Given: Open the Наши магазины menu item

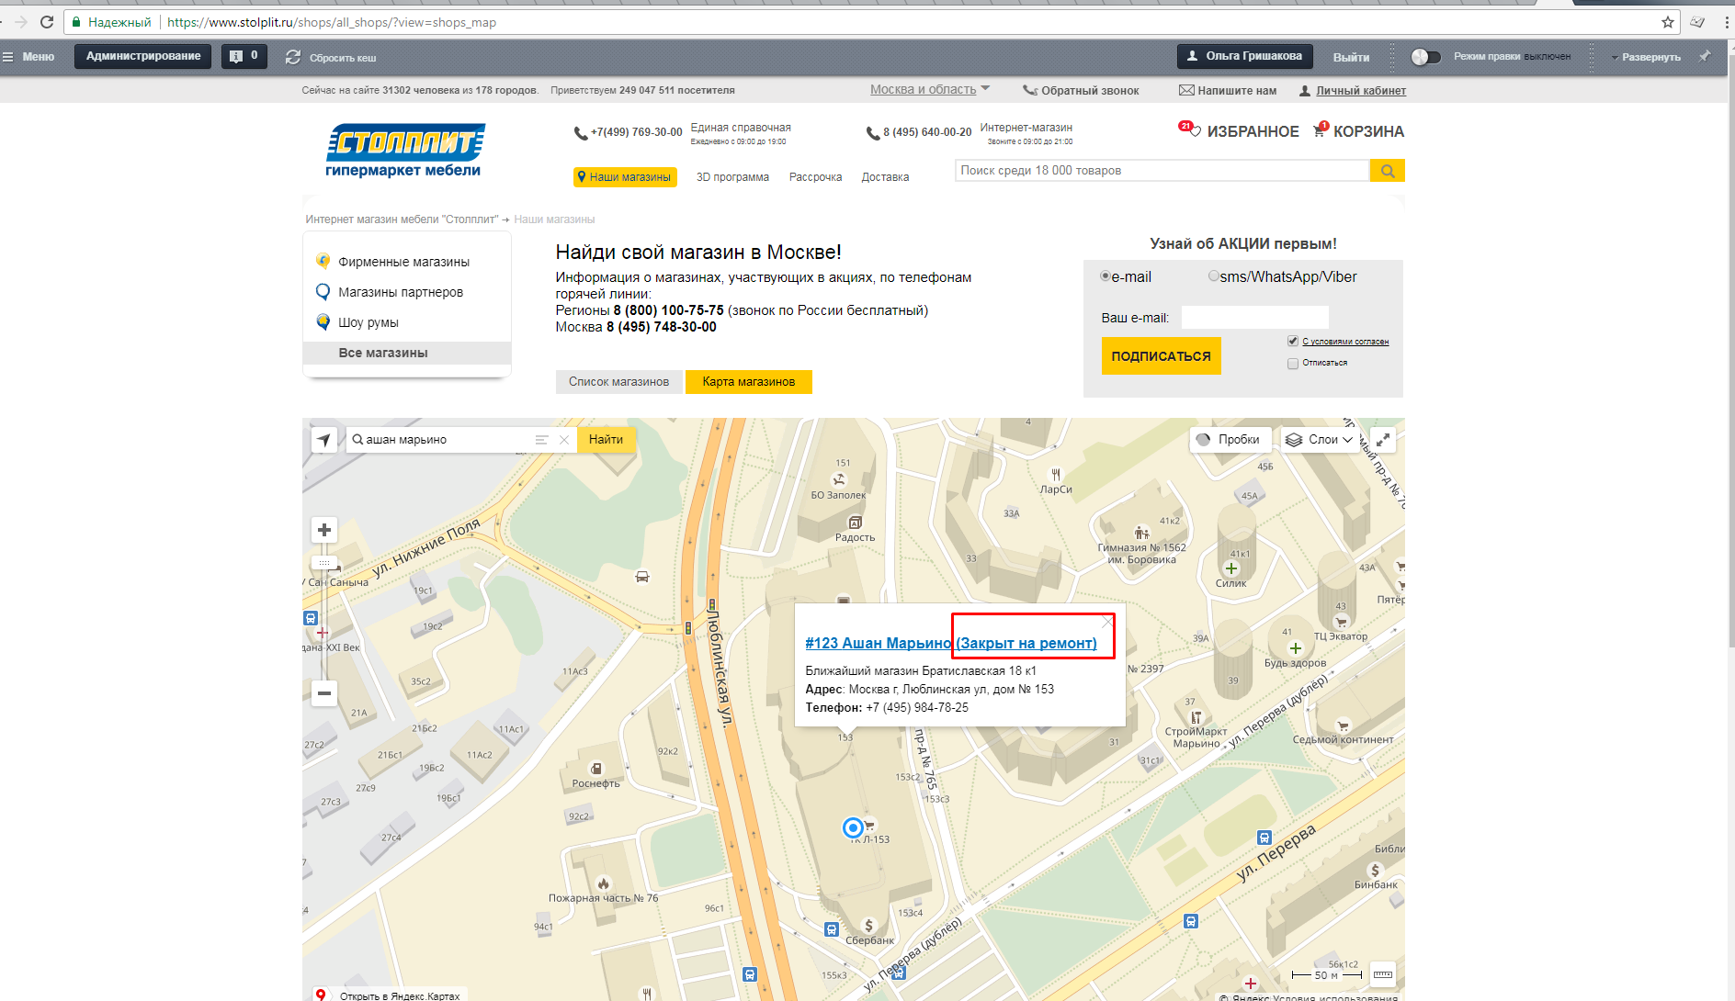Looking at the screenshot, I should click(x=625, y=177).
